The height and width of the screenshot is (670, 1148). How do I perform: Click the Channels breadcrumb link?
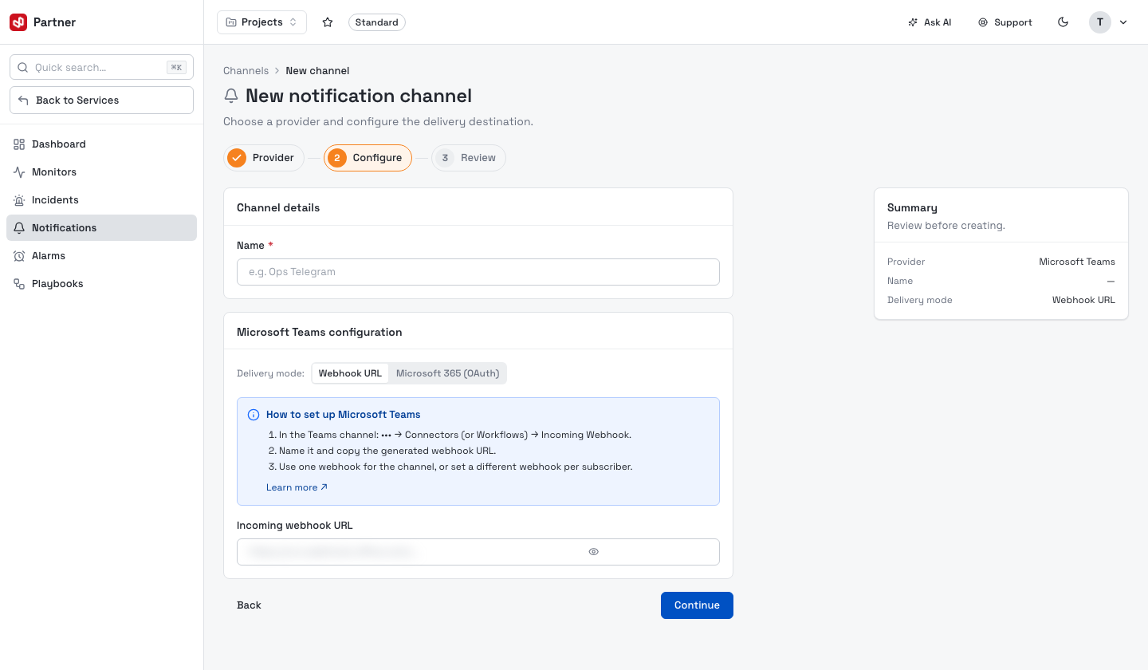[x=246, y=71]
